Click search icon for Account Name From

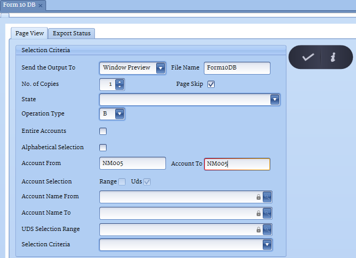pos(267,197)
